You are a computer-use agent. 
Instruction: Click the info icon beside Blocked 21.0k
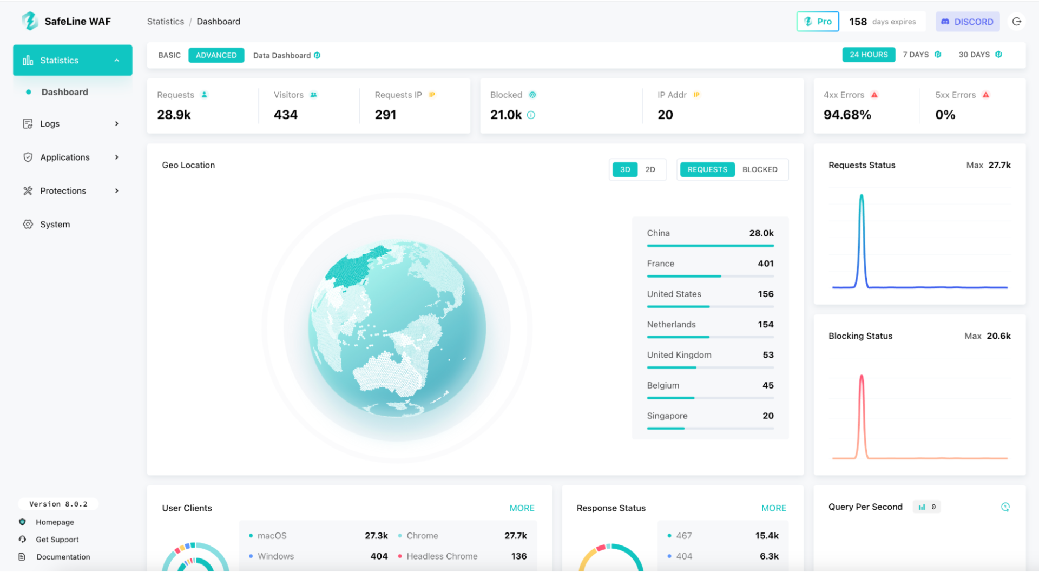pyautogui.click(x=531, y=115)
